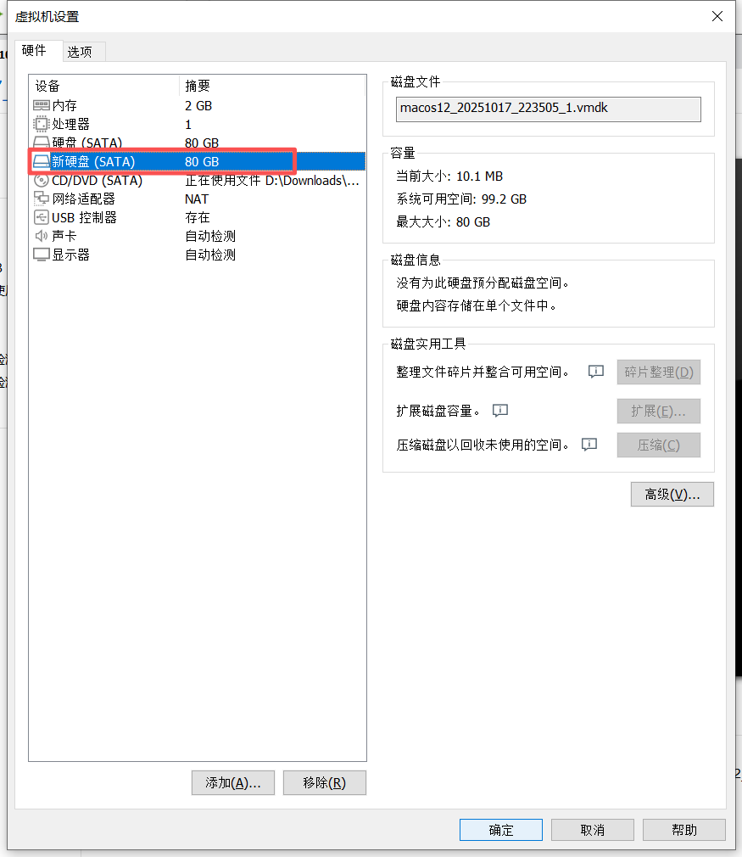The height and width of the screenshot is (857, 742).
Task: Click the display (显示器) monitor icon
Action: (x=42, y=255)
